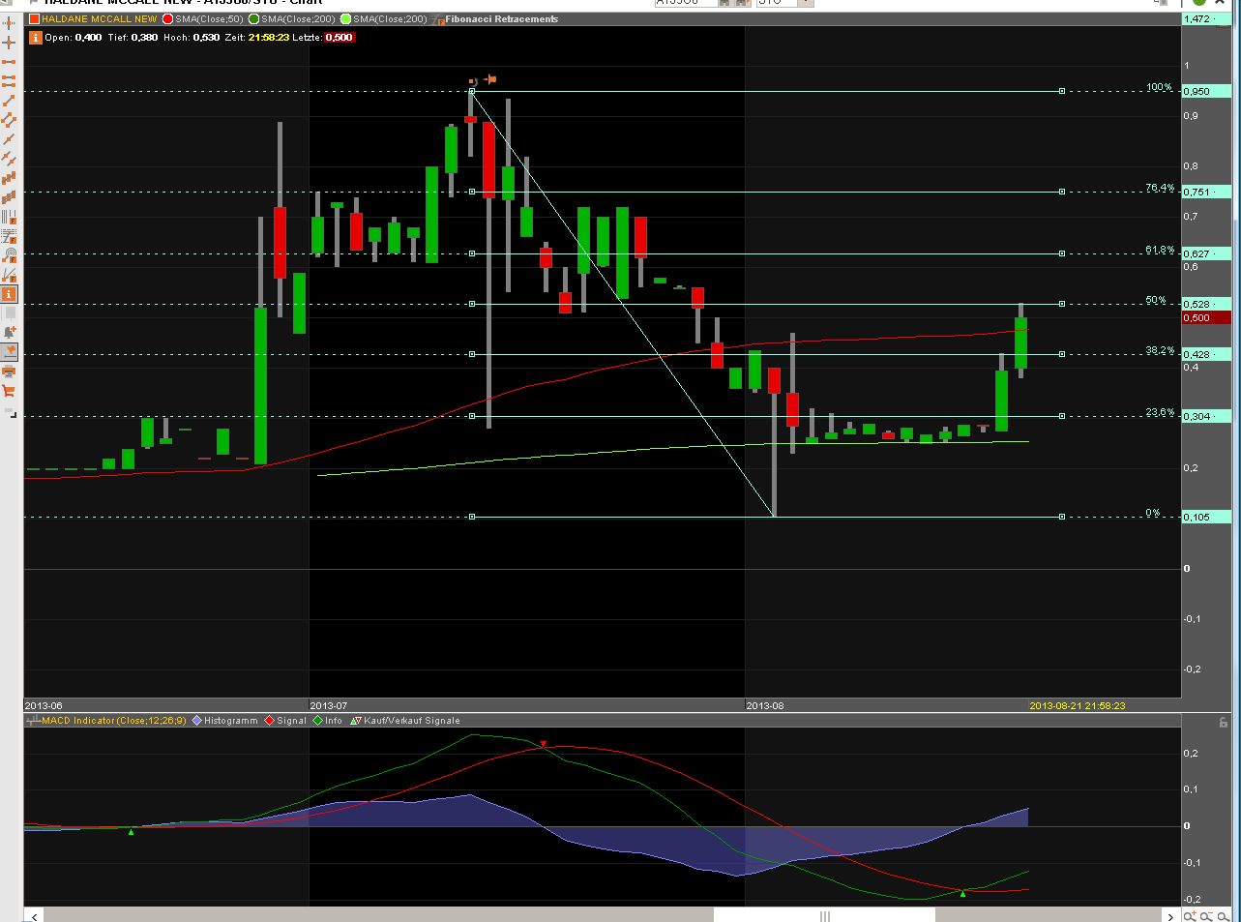
Task: Select the Fibonacci arcs tool
Action: click(9, 255)
